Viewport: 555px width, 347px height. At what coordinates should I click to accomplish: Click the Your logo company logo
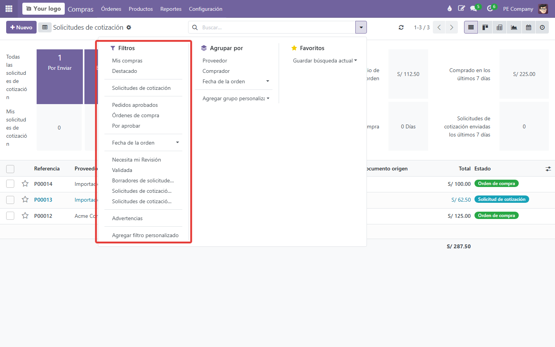click(x=44, y=8)
